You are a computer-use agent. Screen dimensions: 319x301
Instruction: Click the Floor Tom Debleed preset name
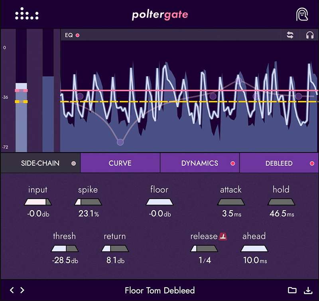coord(159,290)
